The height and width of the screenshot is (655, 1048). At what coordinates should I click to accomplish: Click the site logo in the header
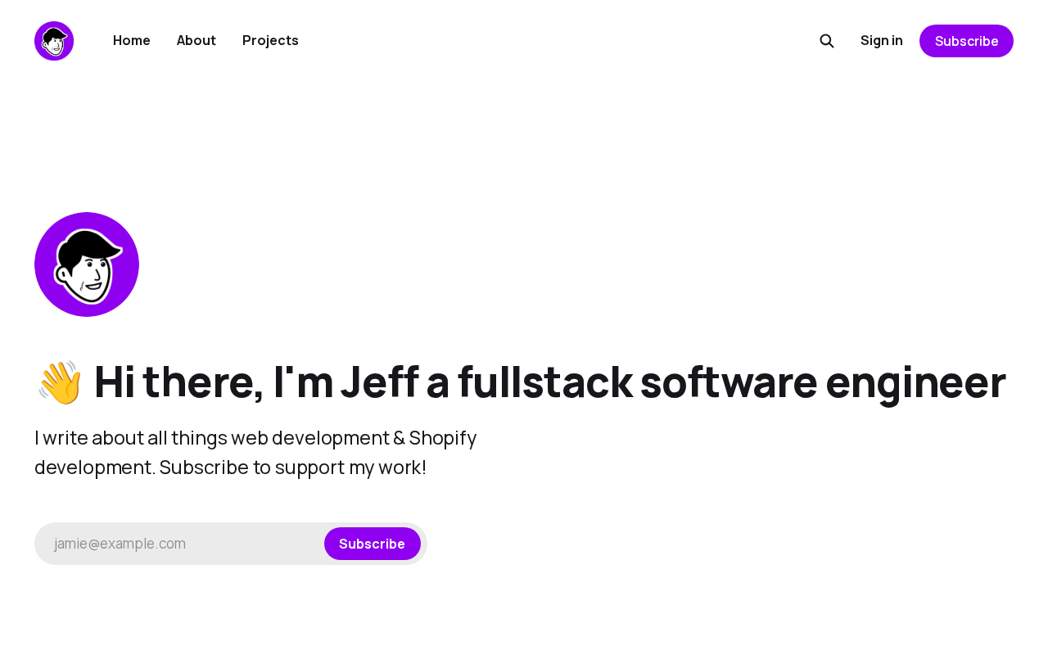54,41
